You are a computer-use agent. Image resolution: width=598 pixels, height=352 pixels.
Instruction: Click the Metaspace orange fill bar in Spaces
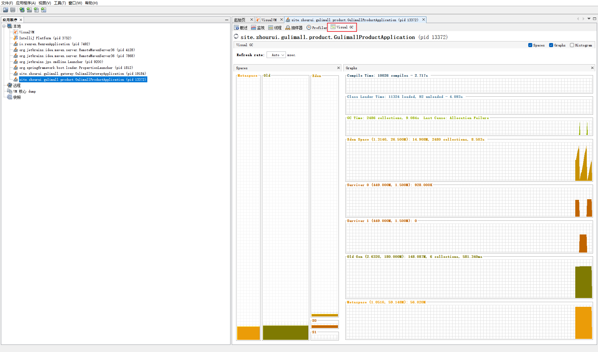(x=248, y=333)
